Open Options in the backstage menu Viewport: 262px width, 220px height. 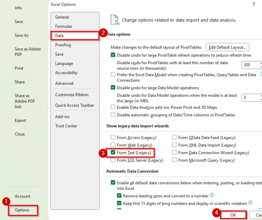click(22, 210)
